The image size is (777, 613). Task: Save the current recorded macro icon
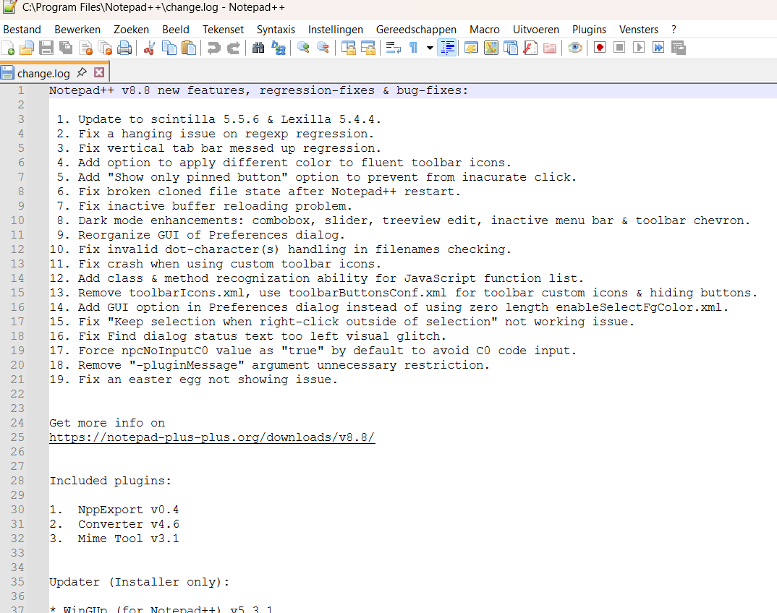coord(679,48)
